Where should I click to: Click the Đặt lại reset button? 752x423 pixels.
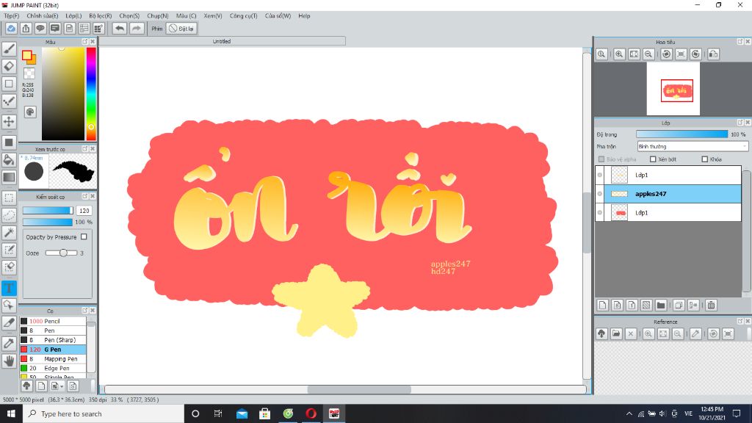click(182, 29)
